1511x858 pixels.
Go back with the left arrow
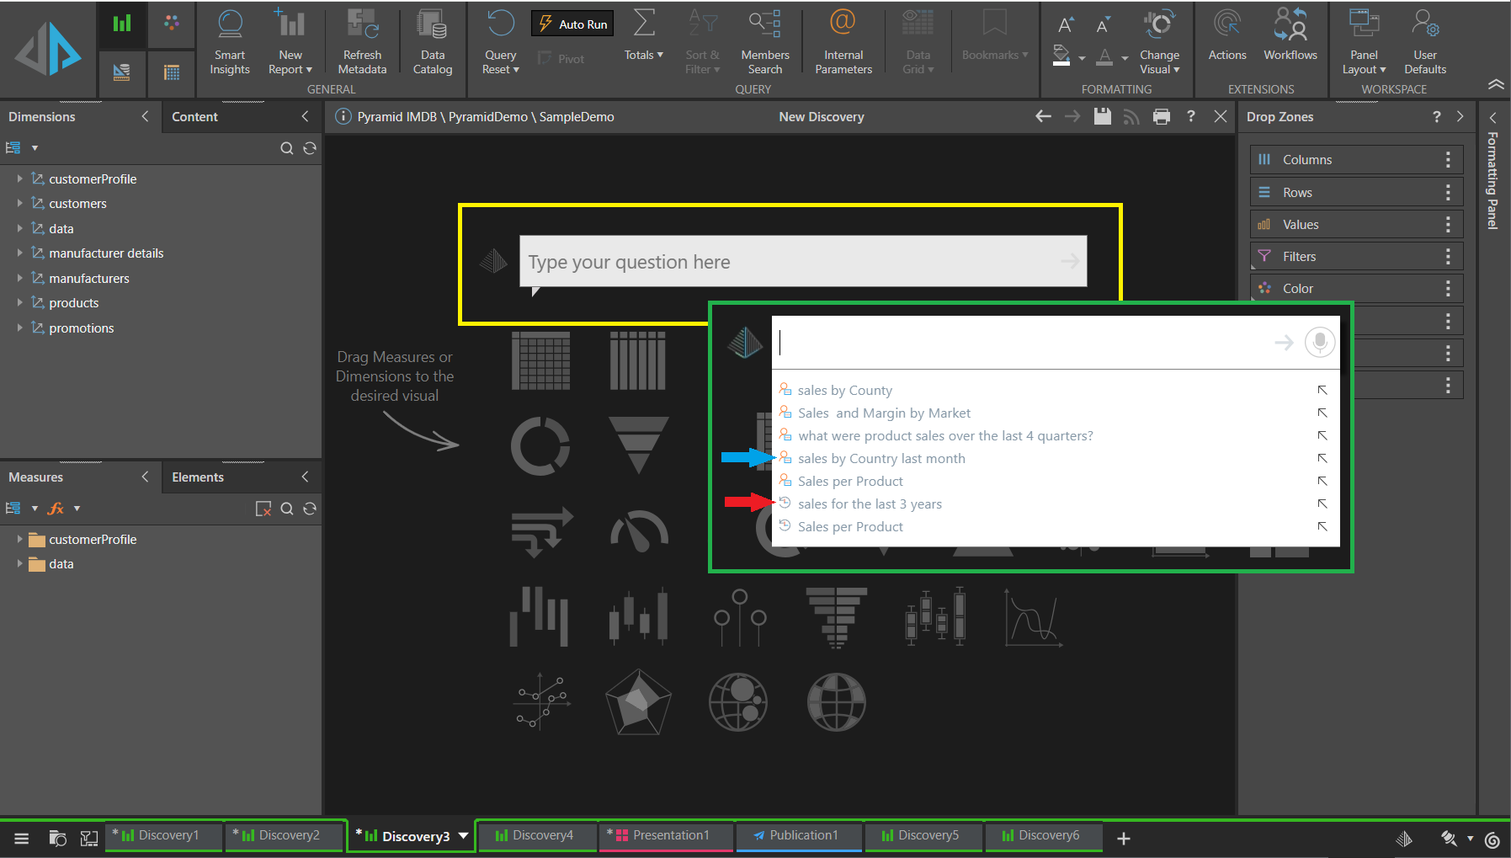click(x=1043, y=116)
